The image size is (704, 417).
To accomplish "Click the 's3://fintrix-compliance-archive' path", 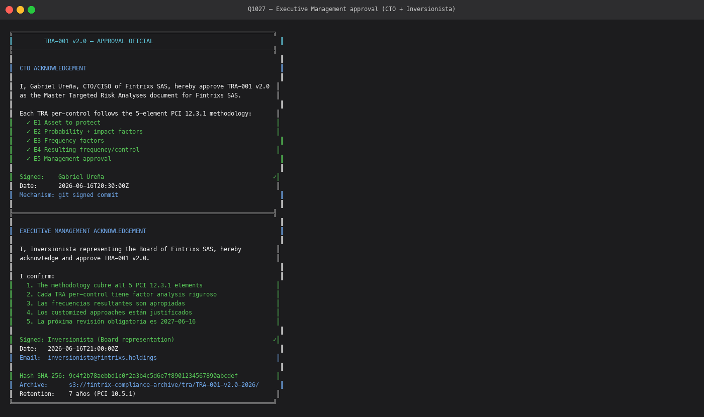I will (164, 385).
